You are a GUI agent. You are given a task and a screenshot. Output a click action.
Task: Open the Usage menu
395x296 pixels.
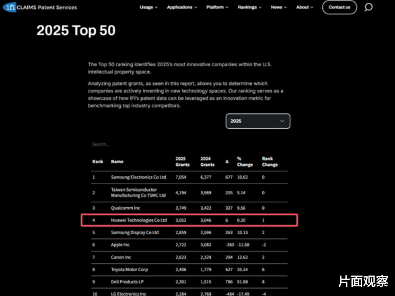point(148,7)
